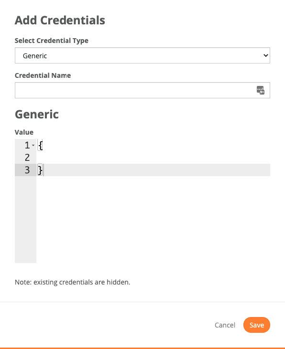Open the Select Credential Type dropdown
Viewport: 285px width, 349px height.
[x=142, y=55]
